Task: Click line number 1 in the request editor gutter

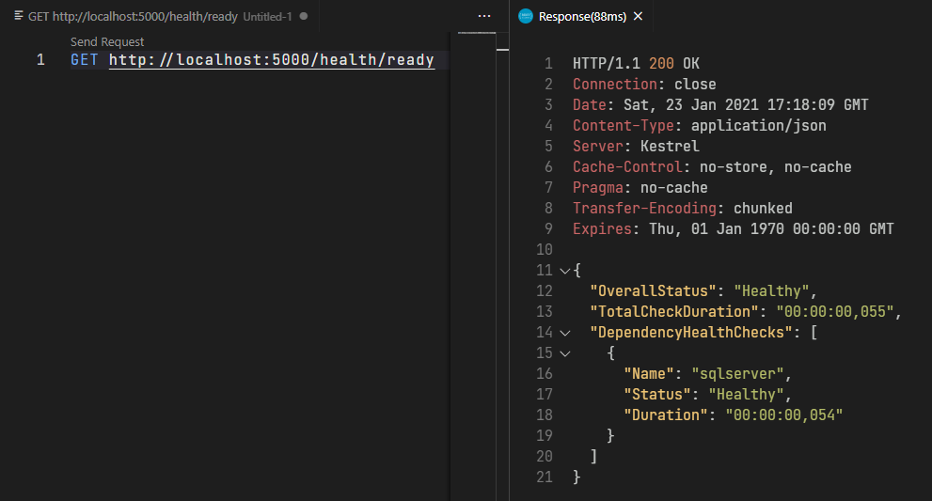Action: tap(40, 60)
